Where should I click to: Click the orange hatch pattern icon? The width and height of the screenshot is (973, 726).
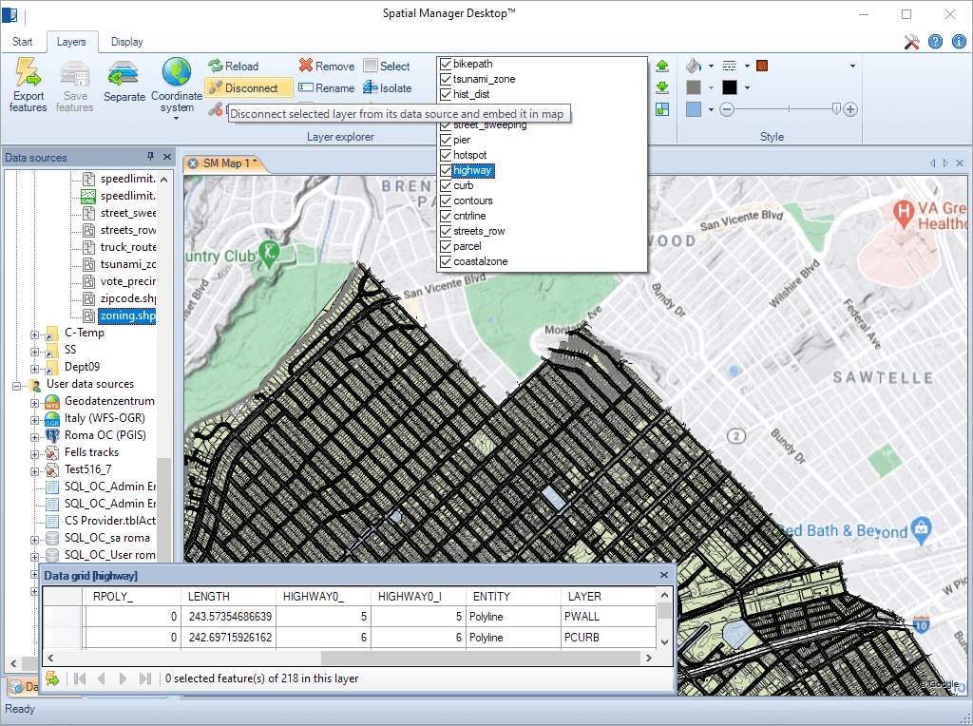click(x=762, y=66)
